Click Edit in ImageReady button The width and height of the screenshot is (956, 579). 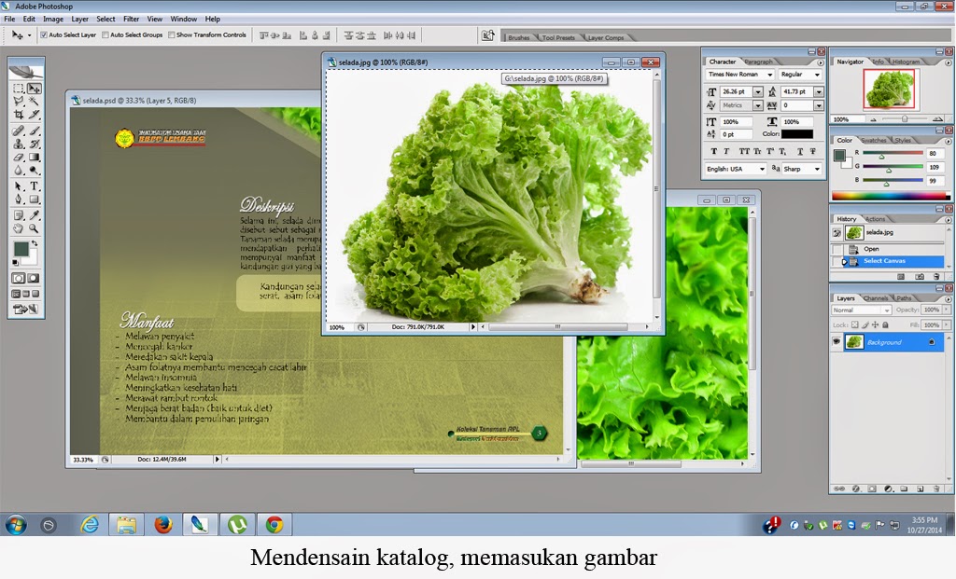[25, 310]
